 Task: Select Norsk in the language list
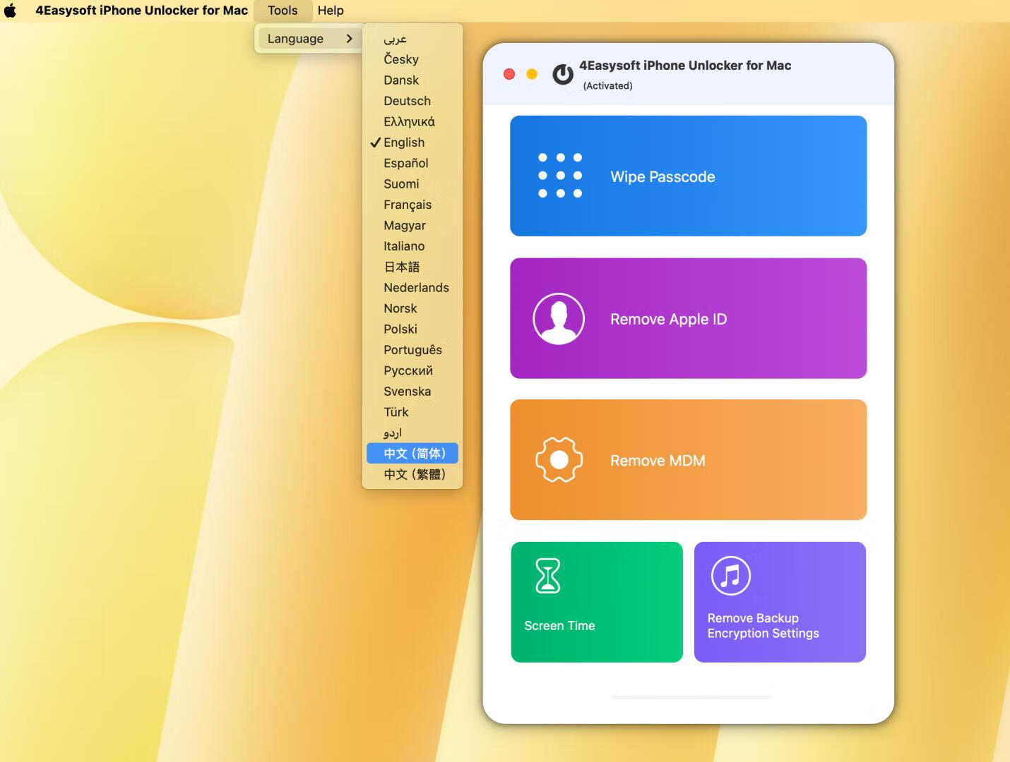pyautogui.click(x=412, y=308)
